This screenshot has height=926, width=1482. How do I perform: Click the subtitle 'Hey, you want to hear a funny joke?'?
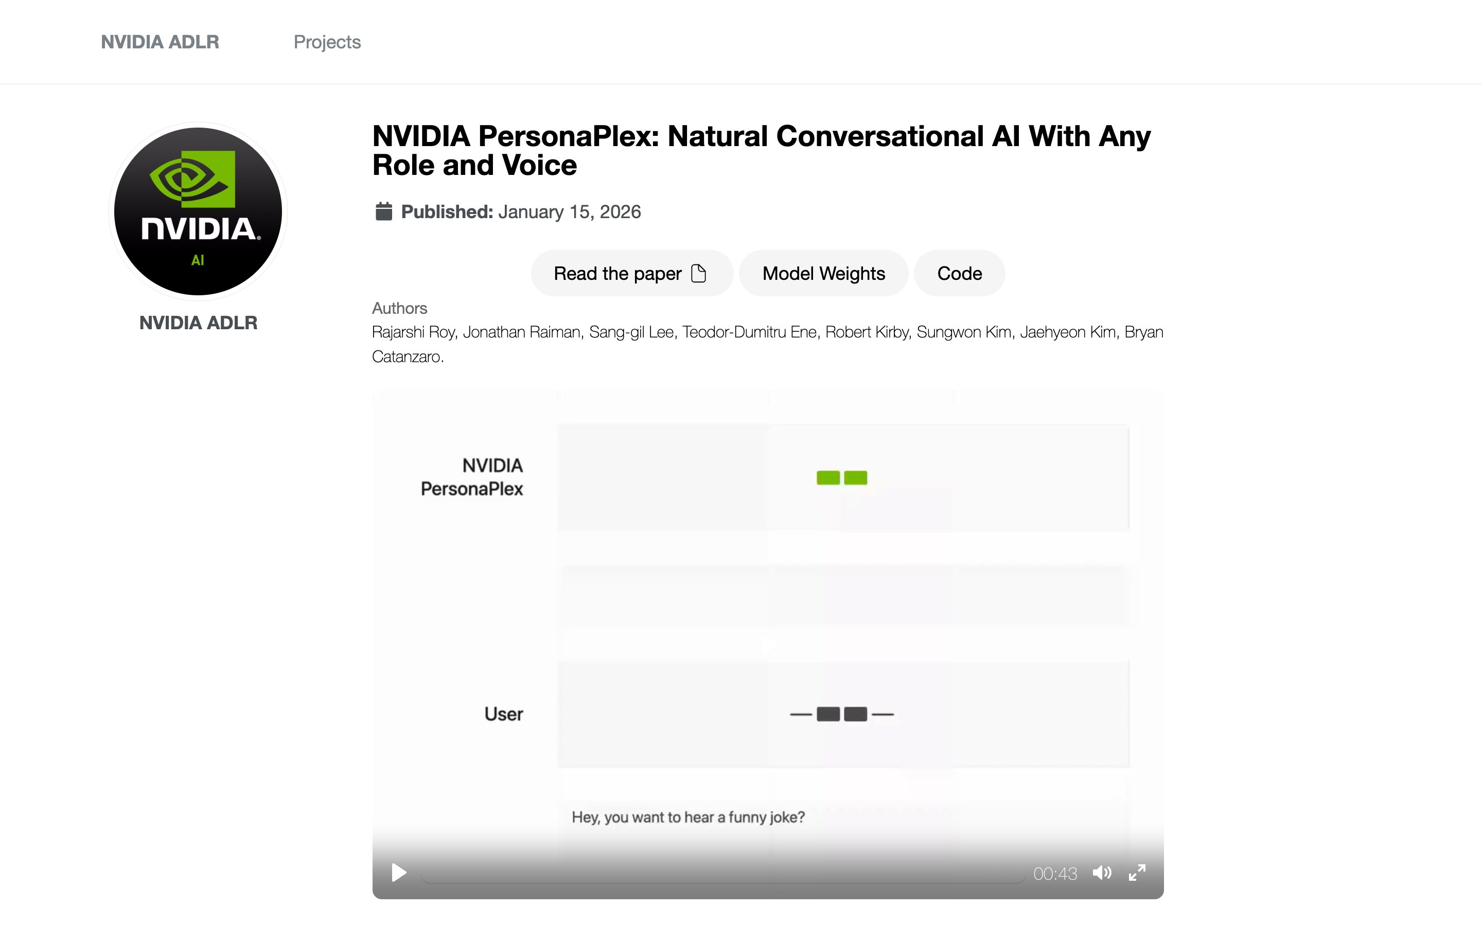click(x=687, y=817)
